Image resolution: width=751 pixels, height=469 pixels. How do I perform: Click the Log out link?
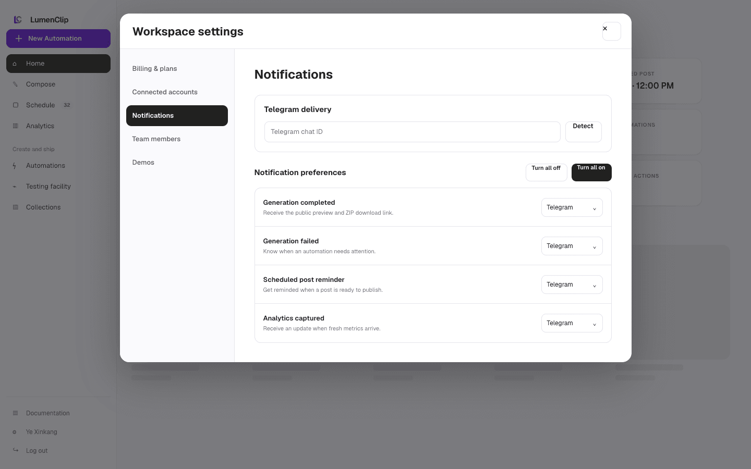58,451
